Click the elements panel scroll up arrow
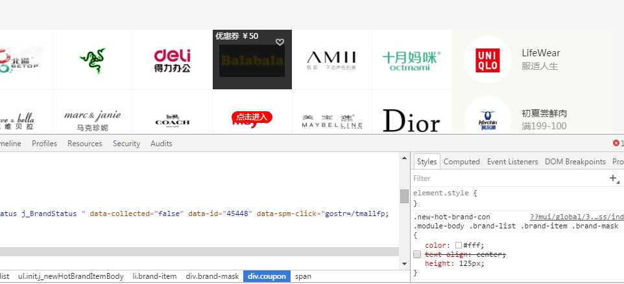Viewport: 624px width, 284px height. (x=404, y=158)
